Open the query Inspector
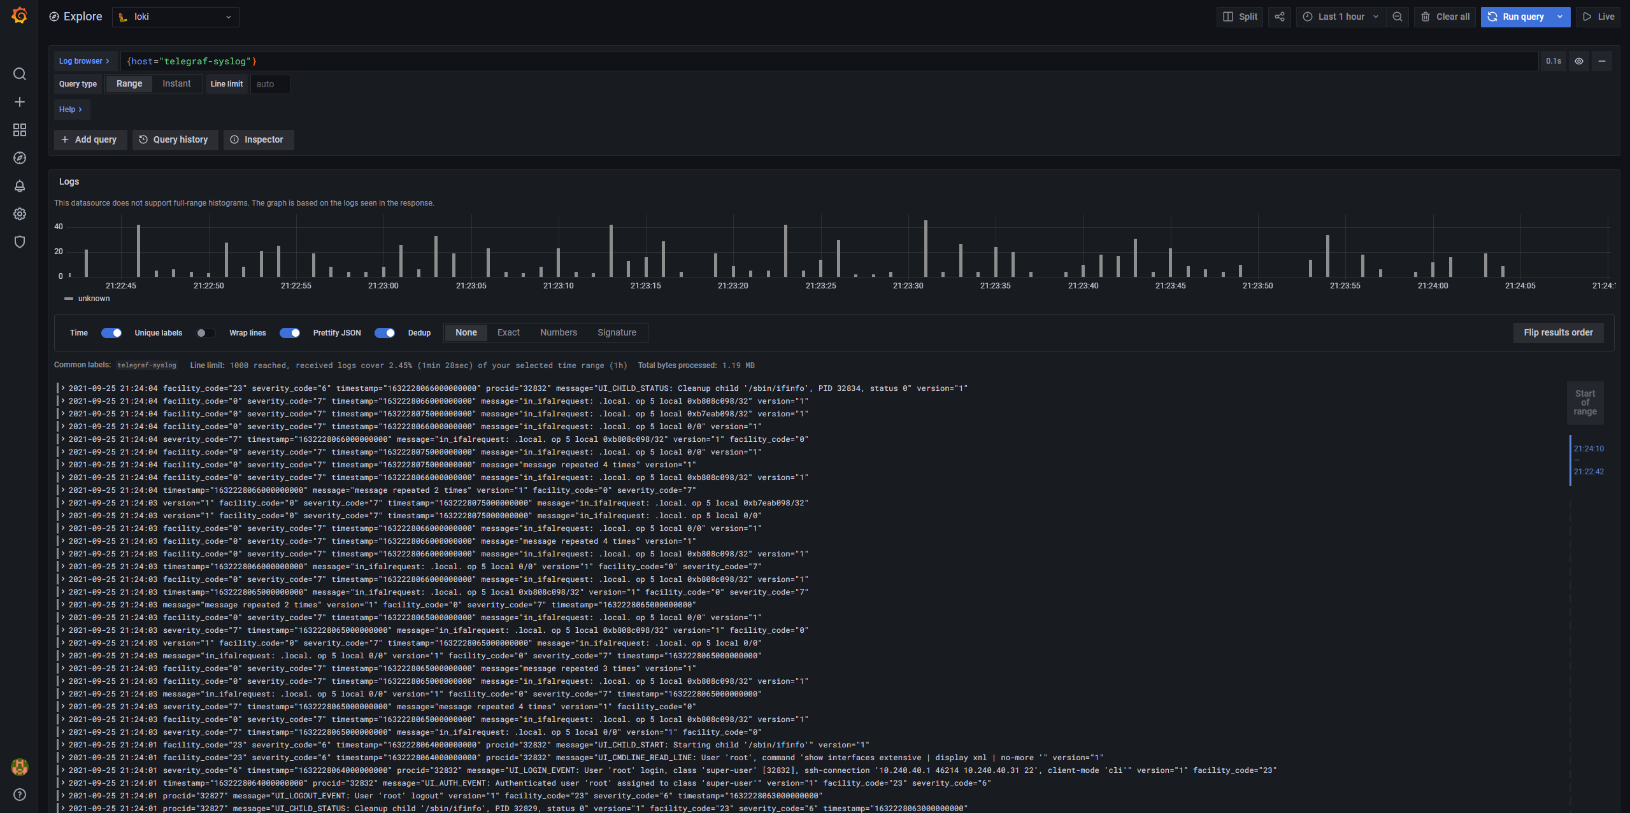 258,139
